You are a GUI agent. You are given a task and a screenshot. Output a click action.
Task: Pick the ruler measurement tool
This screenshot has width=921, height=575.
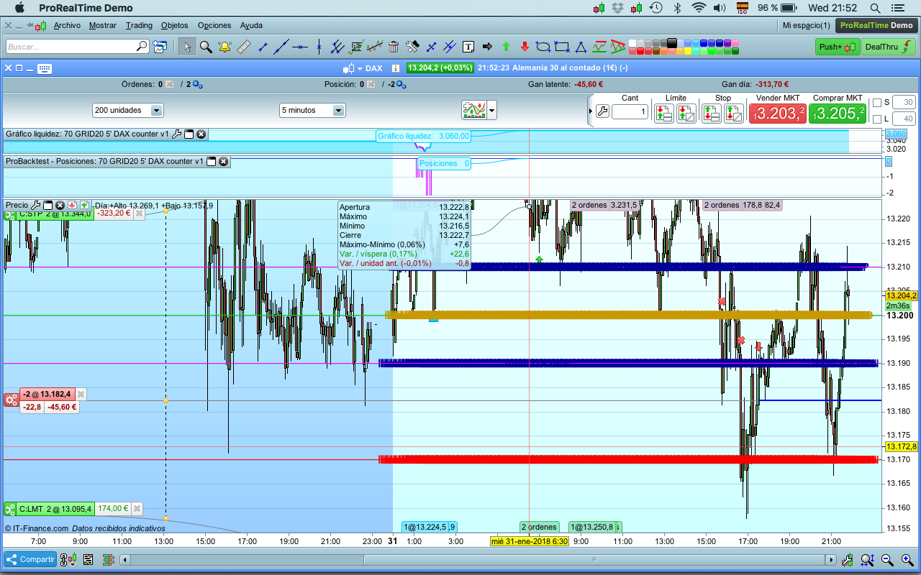pyautogui.click(x=243, y=47)
